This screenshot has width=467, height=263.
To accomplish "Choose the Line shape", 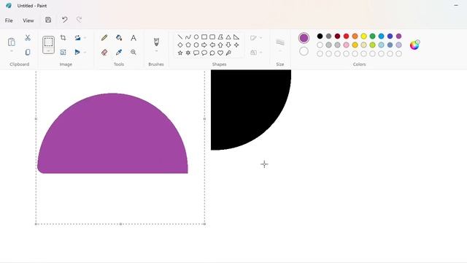I will point(180,37).
